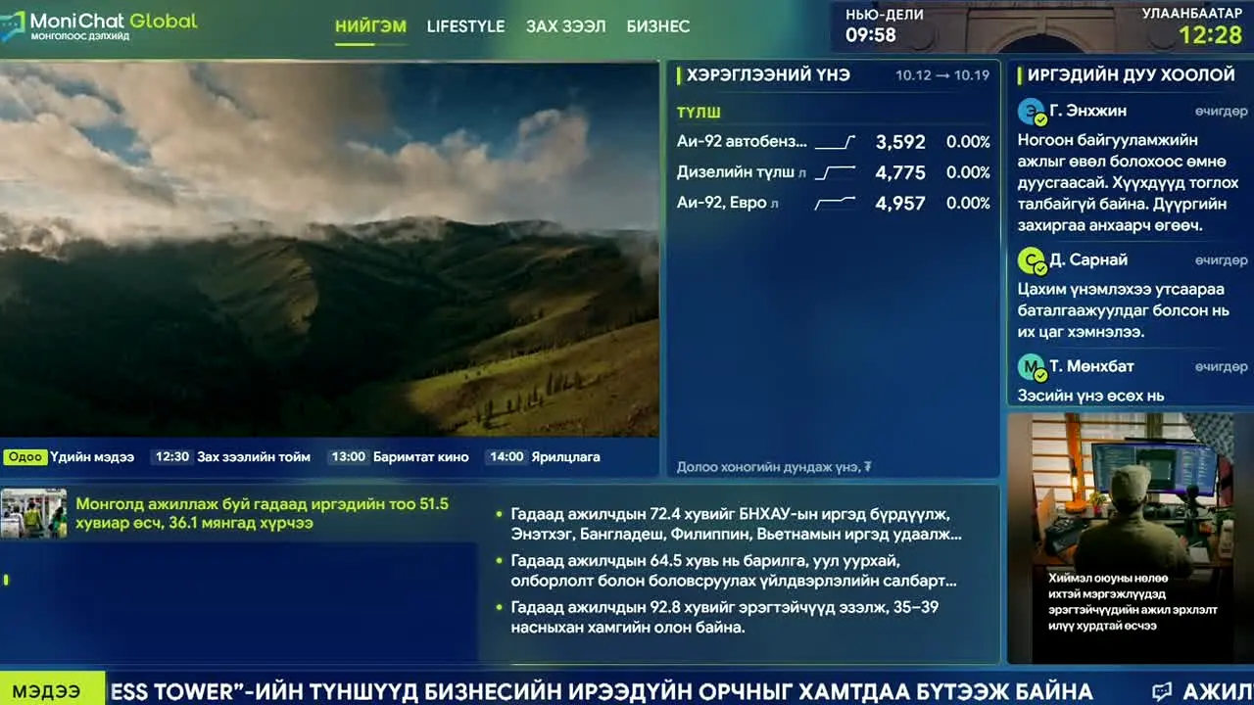Select the 12:30 Зах зээлийн тойм program
1254x705 pixels.
[x=231, y=457]
